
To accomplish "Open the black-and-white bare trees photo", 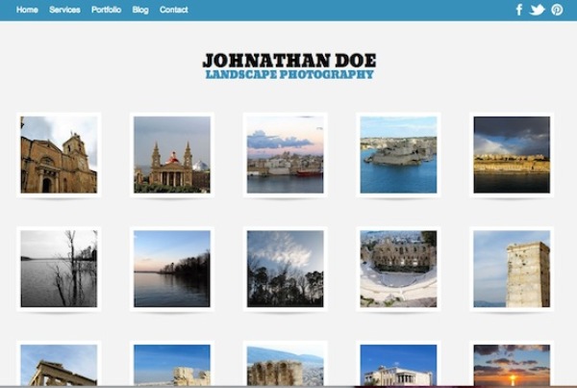I will 59,269.
